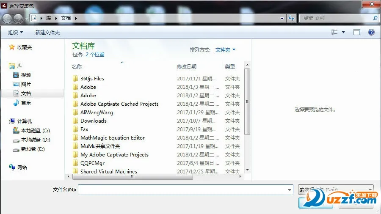
Task: Open the help question mark icon
Action: tap(371, 32)
